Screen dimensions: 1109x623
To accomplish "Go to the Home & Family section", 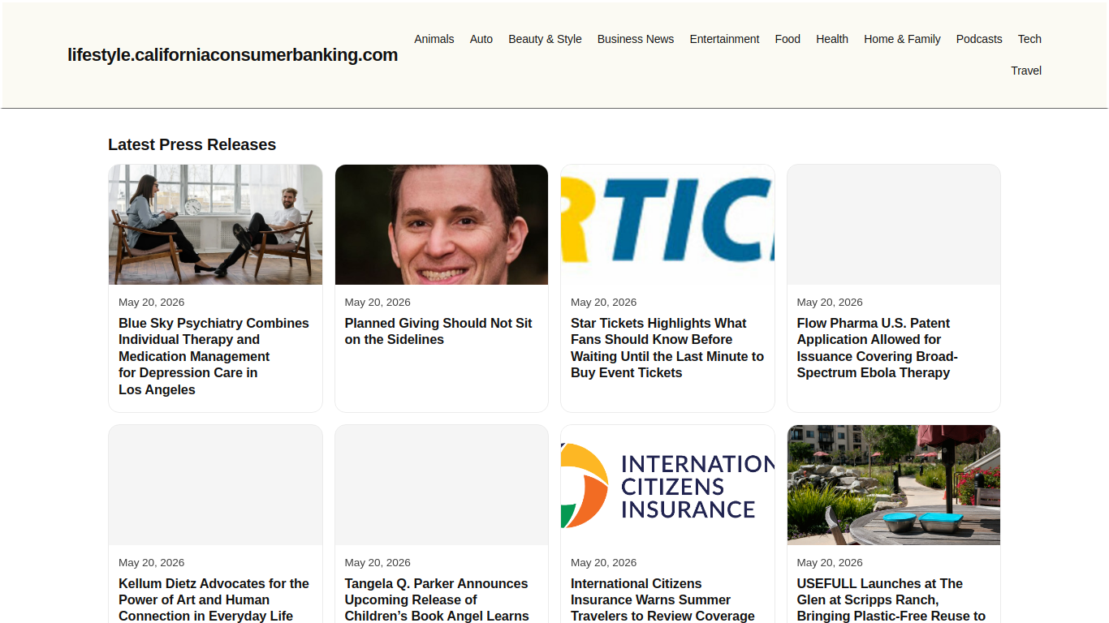I will (x=902, y=39).
